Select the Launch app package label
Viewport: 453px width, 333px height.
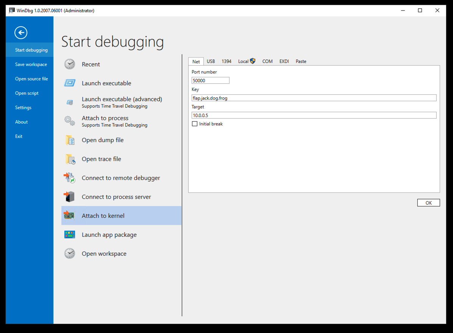(x=109, y=235)
